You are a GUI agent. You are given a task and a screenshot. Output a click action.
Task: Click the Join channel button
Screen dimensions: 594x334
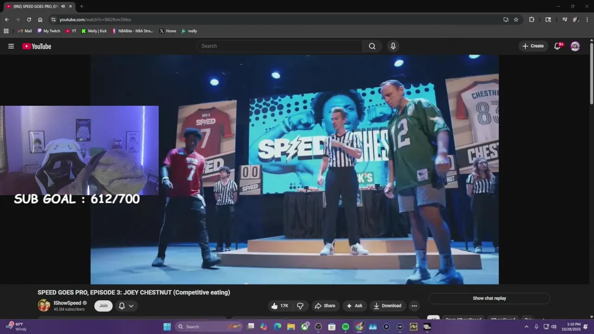[103, 306]
